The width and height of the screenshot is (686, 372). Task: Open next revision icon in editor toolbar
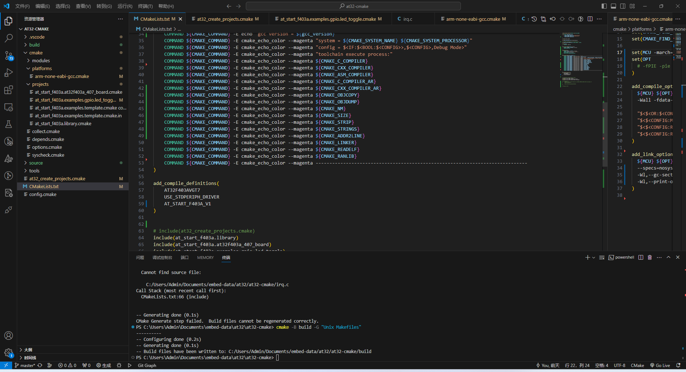click(571, 19)
